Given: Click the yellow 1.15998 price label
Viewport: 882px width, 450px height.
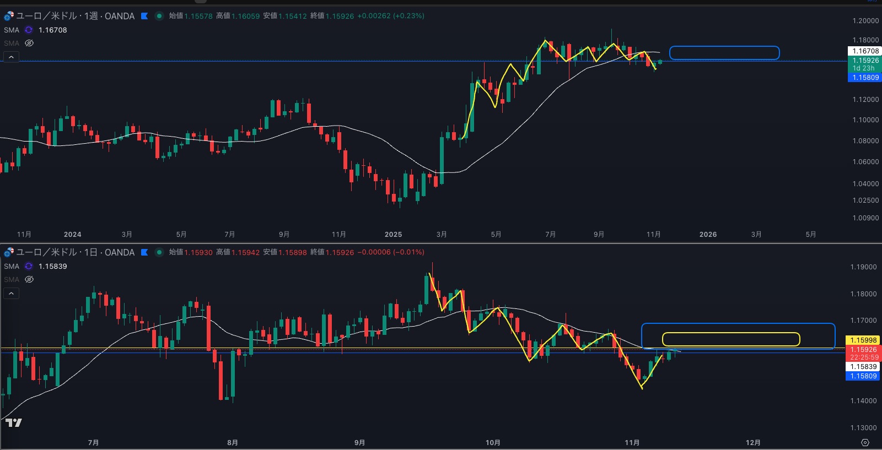Looking at the screenshot, I should (863, 340).
